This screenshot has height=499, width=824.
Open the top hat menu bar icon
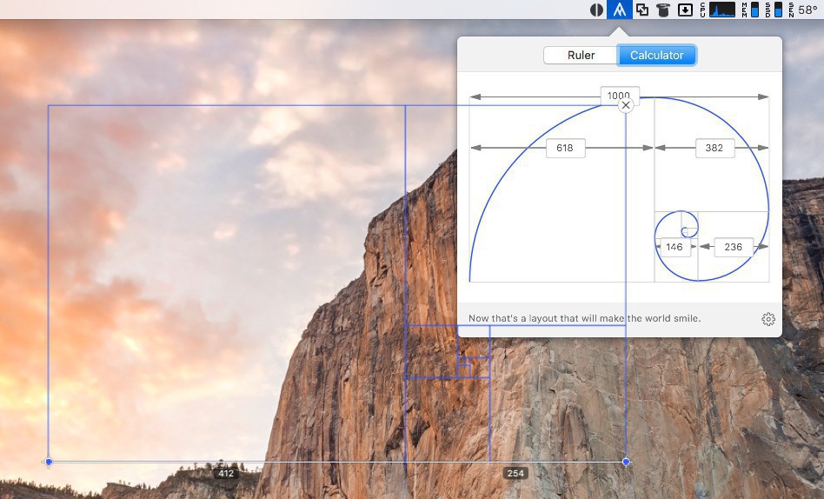(663, 10)
